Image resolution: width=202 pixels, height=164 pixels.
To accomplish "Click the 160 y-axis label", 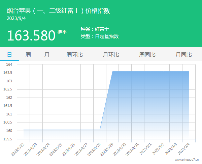I will tap(9, 131).
